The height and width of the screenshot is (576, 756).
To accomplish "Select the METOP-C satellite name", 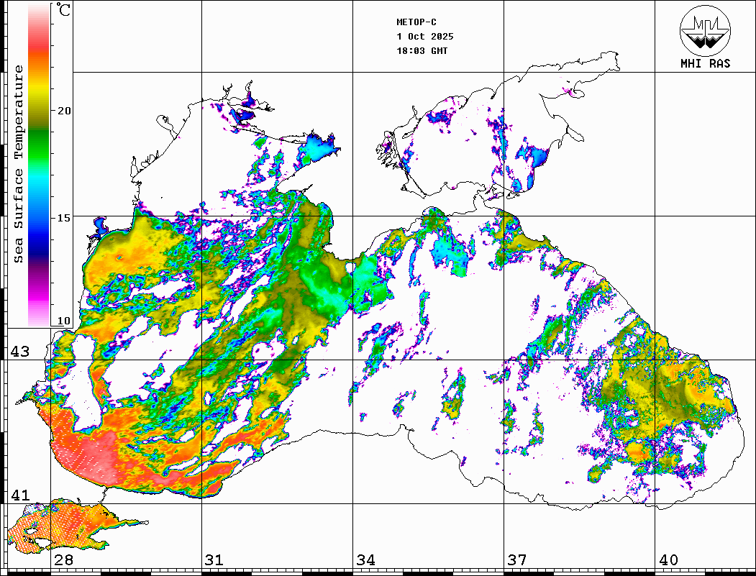I will point(416,22).
